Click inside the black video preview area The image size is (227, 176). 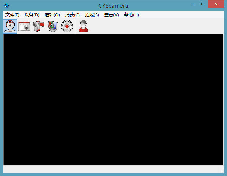[113, 100]
